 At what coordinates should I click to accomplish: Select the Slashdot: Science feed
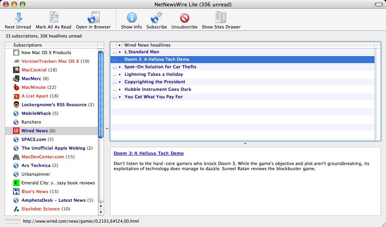[40, 209]
